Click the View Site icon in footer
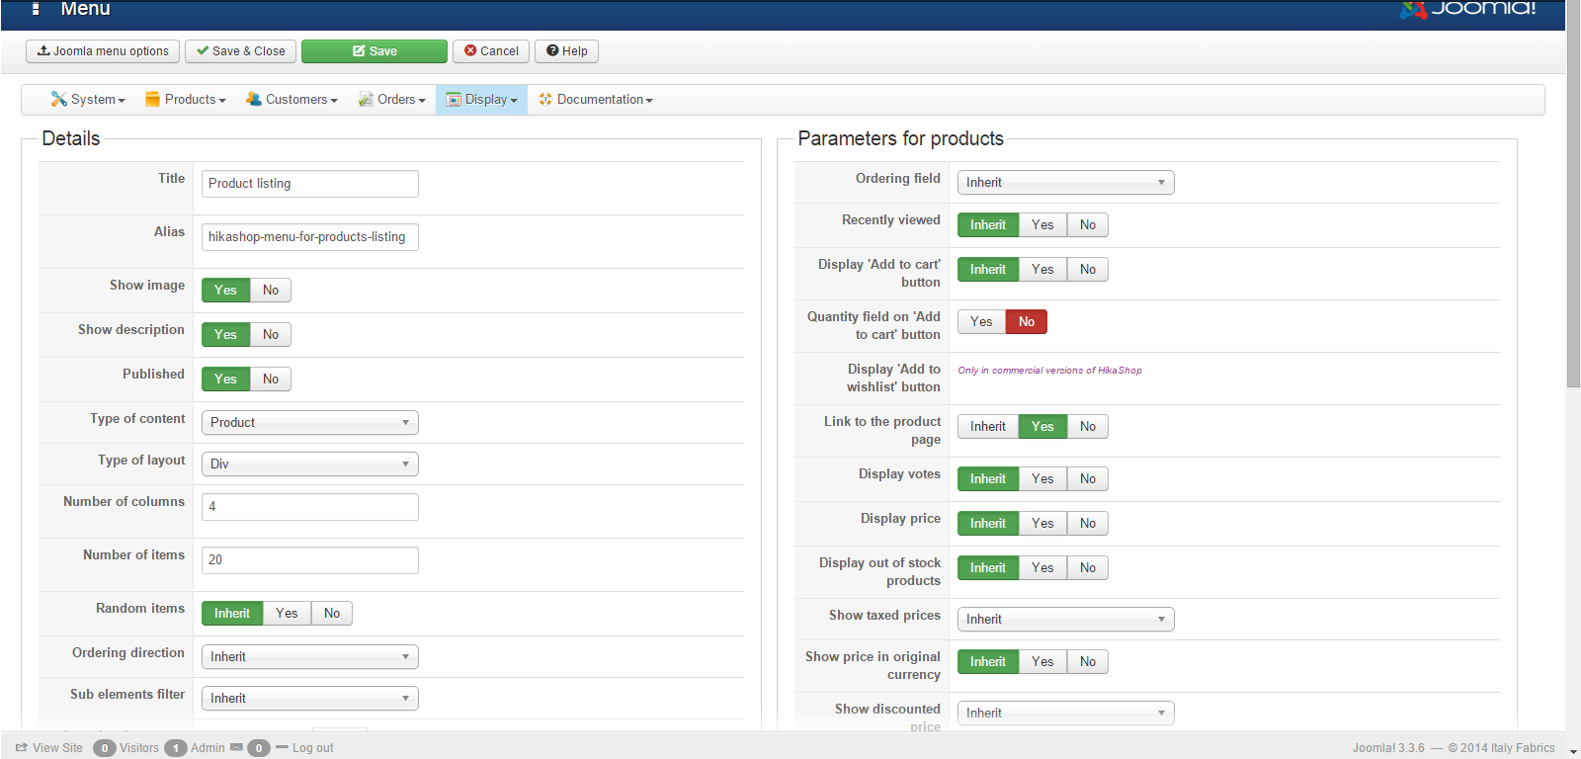Screen dimensions: 1581x759 (x=22, y=748)
